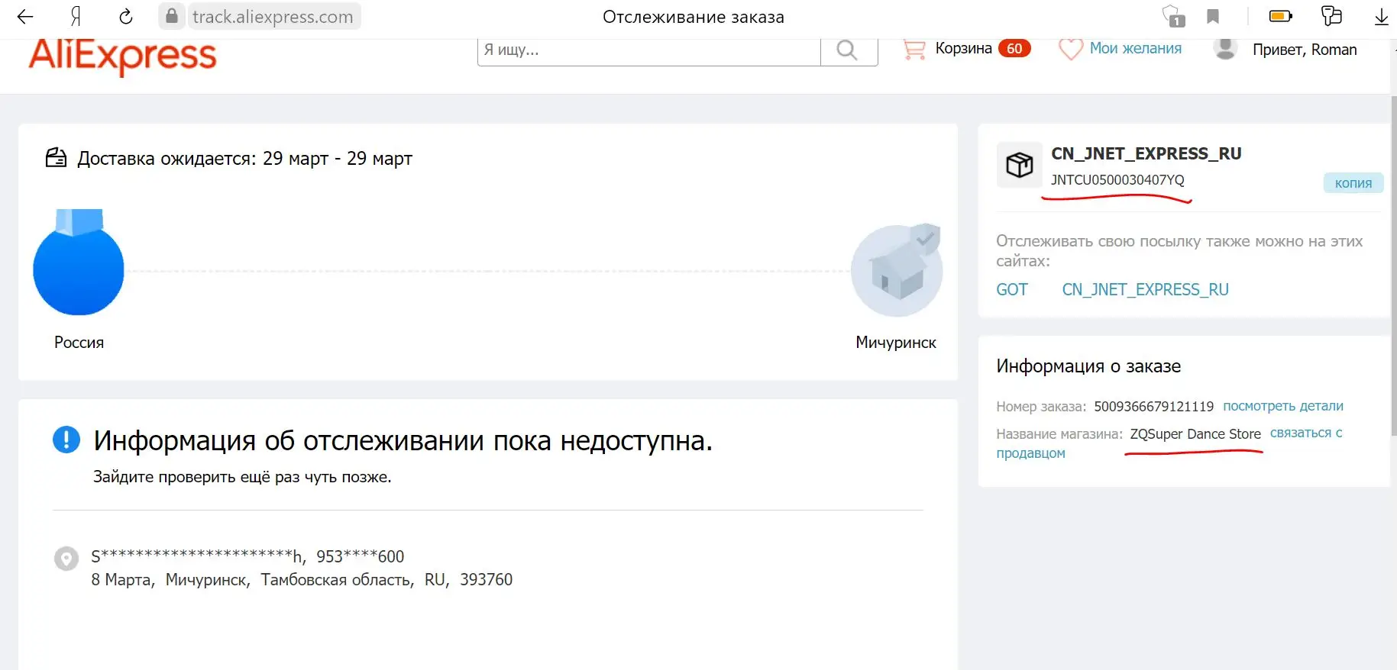The width and height of the screenshot is (1397, 670).
Task: Click the masked recipient phone 953****600
Action: tap(361, 557)
